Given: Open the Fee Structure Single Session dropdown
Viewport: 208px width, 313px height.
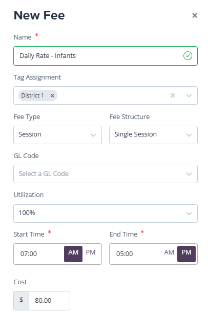Looking at the screenshot, I should (x=153, y=135).
